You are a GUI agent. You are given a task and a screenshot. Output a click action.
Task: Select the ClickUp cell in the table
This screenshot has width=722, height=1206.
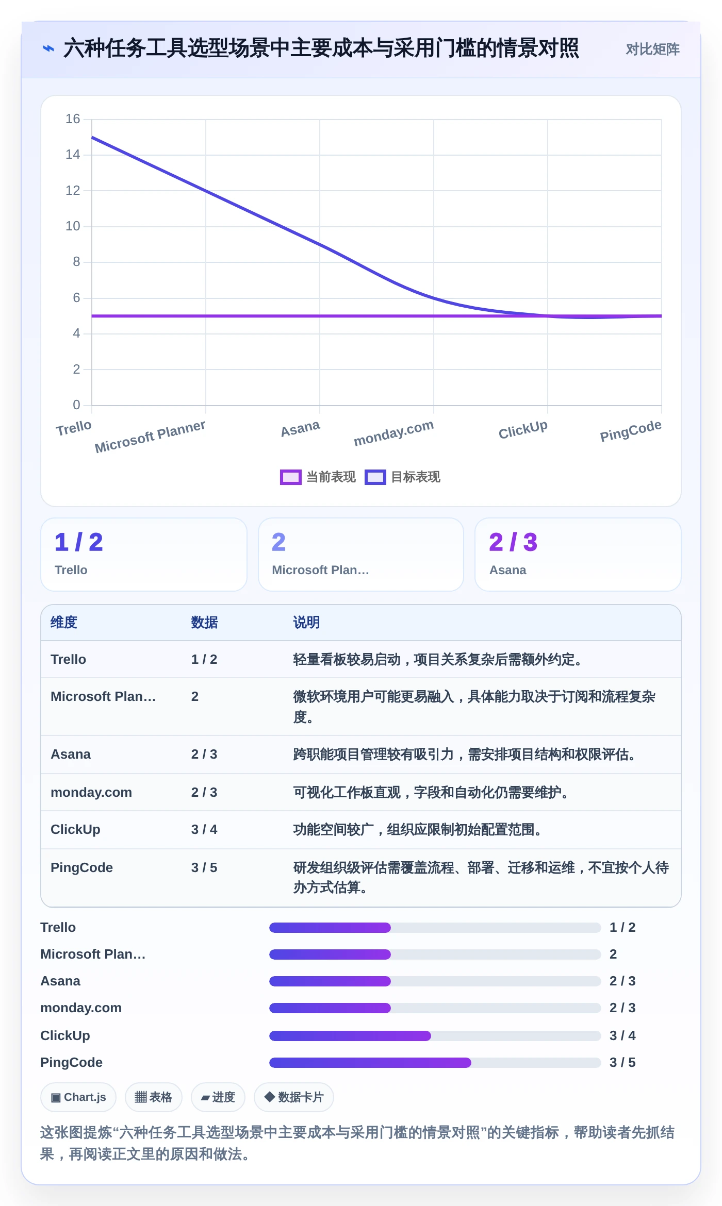pyautogui.click(x=75, y=830)
